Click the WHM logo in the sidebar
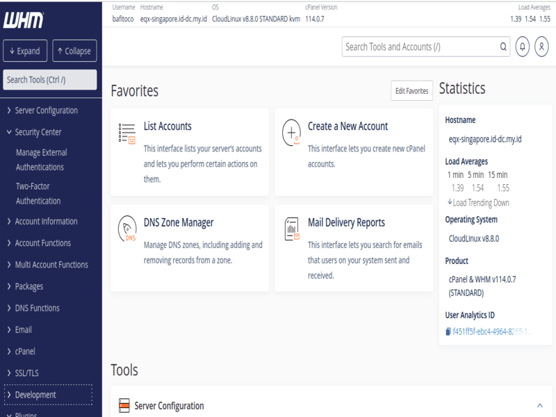556x417 pixels. click(x=24, y=21)
